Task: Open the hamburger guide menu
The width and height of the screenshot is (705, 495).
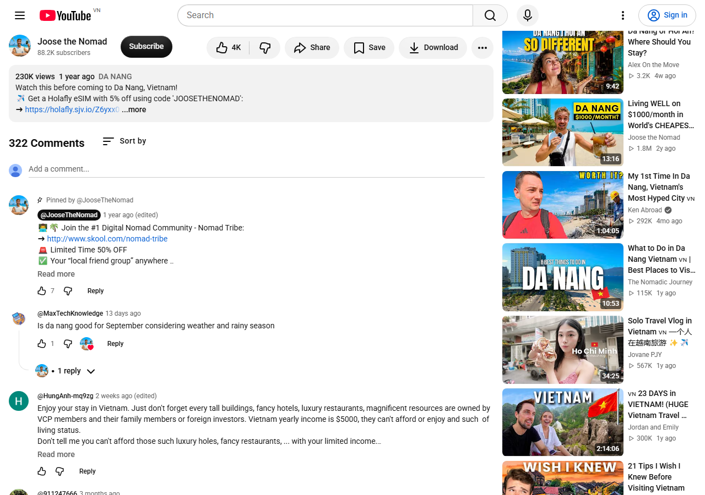Action: (20, 15)
